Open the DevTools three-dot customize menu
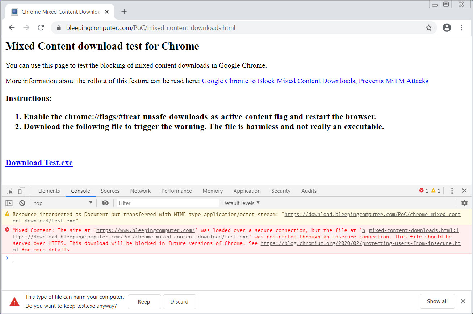Image resolution: width=473 pixels, height=314 pixels. coord(452,191)
